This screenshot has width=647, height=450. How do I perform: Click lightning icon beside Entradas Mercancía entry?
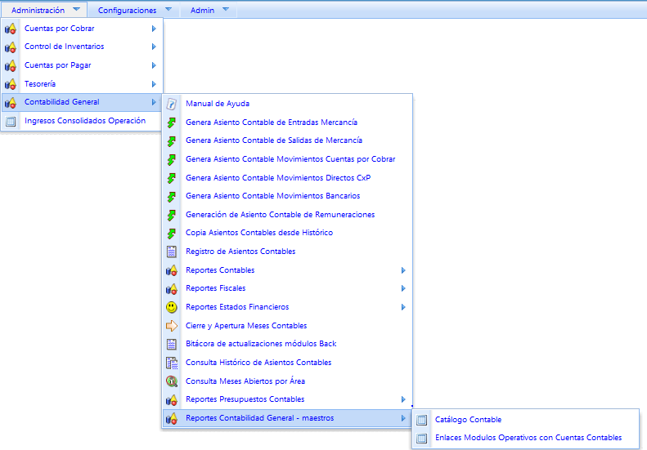point(172,123)
